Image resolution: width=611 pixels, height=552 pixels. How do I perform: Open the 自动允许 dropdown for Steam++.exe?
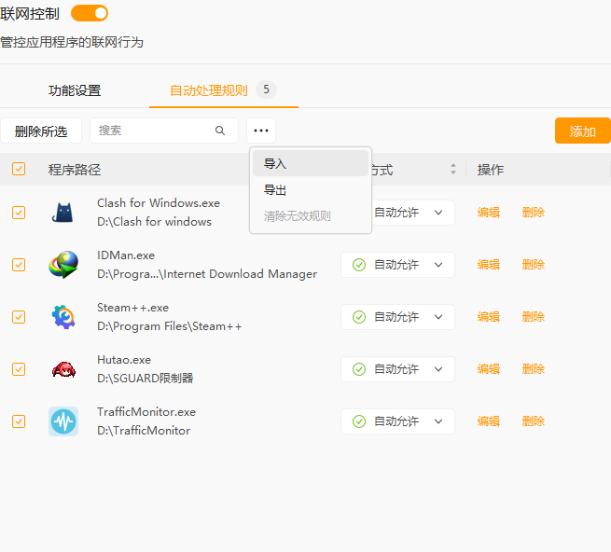point(397,317)
